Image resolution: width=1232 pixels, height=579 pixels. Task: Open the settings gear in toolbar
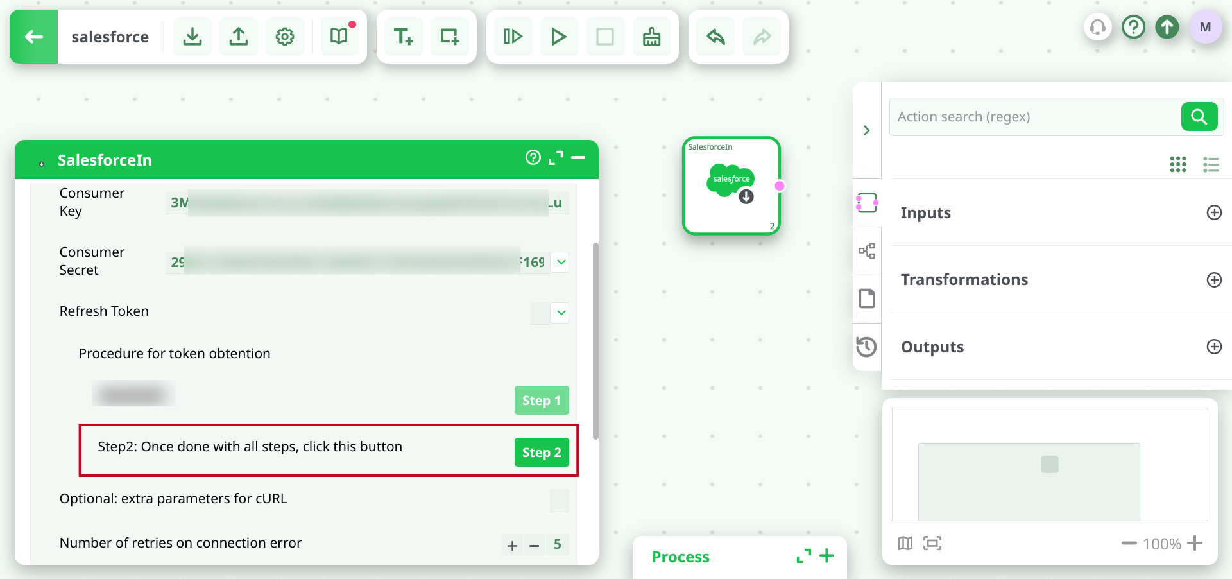(x=285, y=37)
